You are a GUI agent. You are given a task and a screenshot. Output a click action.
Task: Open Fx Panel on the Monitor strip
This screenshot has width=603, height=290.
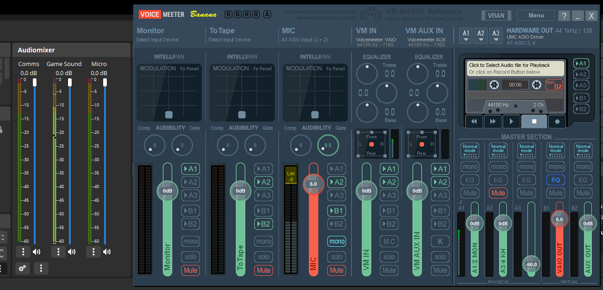[x=189, y=69]
